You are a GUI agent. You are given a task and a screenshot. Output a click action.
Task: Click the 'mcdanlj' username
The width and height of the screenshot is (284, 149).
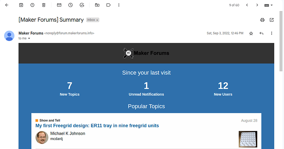pyautogui.click(x=56, y=139)
